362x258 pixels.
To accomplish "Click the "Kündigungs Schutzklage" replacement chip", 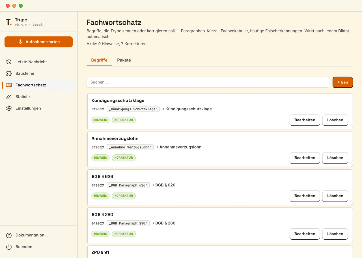I will click(x=133, y=109).
